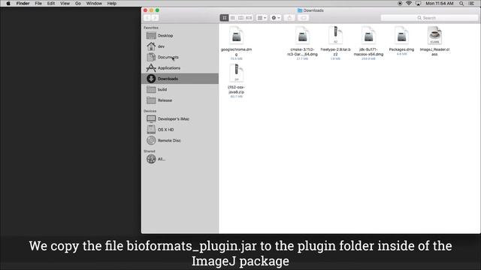
Task: Click the Favorites sidebar heading
Action: pos(151,28)
